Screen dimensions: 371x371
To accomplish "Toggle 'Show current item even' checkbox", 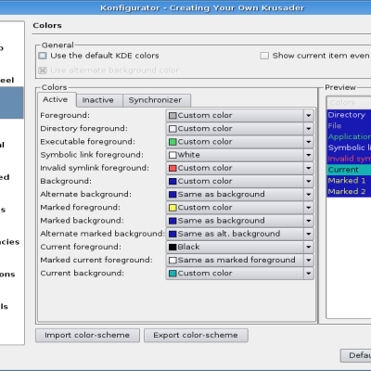I will (x=264, y=56).
